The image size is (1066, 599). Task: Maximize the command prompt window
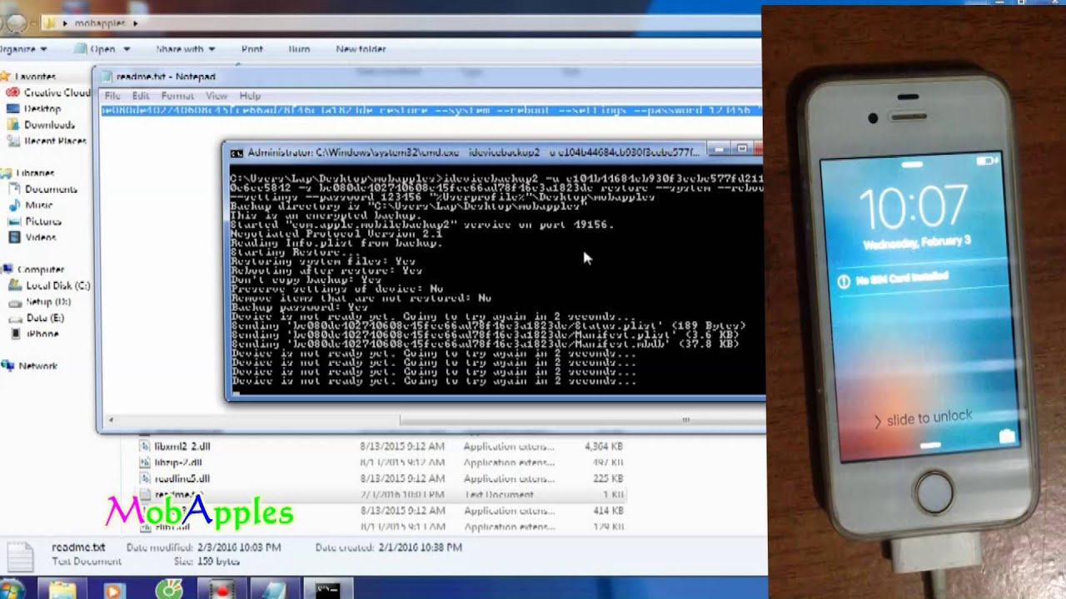[x=741, y=150]
